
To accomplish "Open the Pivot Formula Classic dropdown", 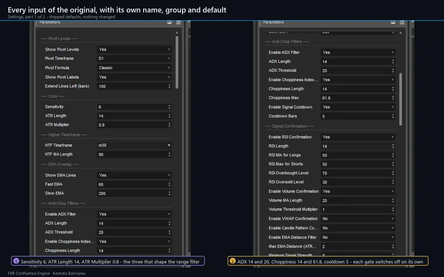I will (134, 68).
